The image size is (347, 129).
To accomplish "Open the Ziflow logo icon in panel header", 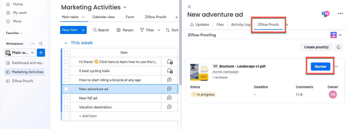I will [334, 35].
